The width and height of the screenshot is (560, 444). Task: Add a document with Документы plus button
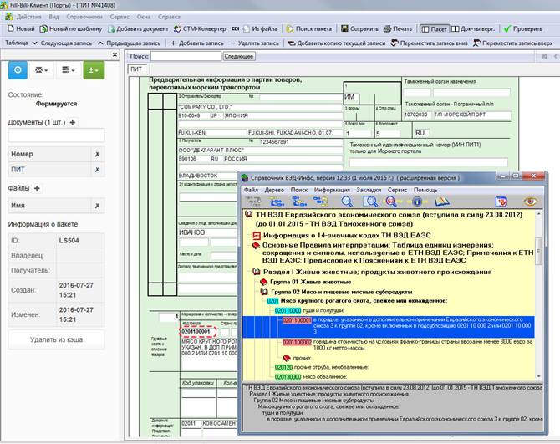pyautogui.click(x=73, y=123)
